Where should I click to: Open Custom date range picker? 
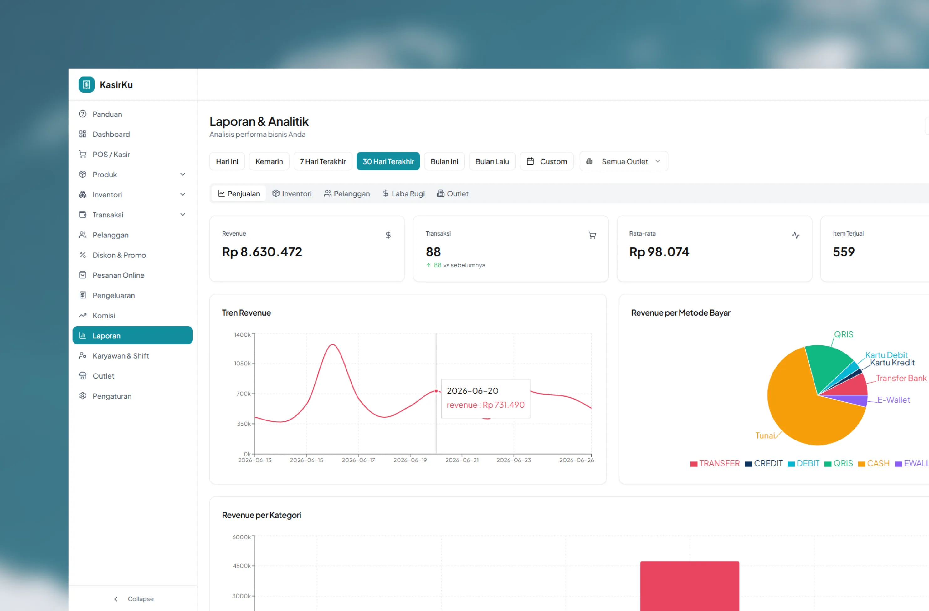click(x=547, y=161)
